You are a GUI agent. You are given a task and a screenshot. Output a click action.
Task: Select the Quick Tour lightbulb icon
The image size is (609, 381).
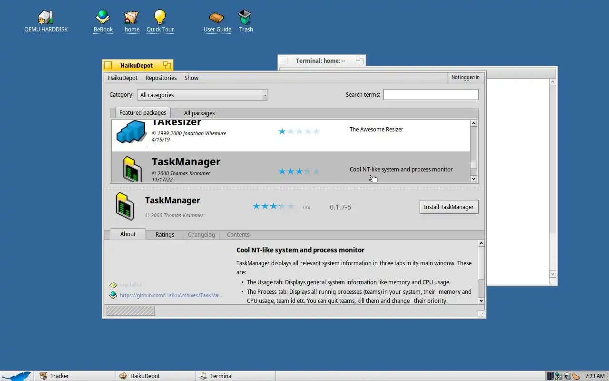pos(160,17)
